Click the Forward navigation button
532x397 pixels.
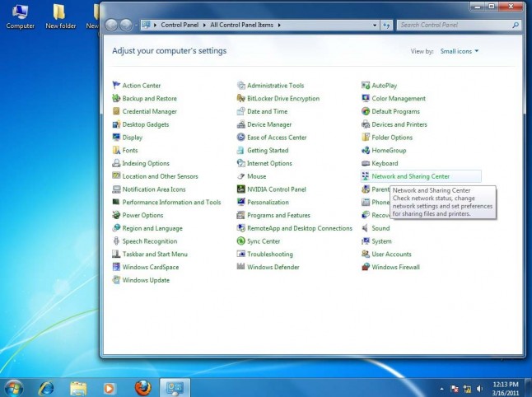126,25
